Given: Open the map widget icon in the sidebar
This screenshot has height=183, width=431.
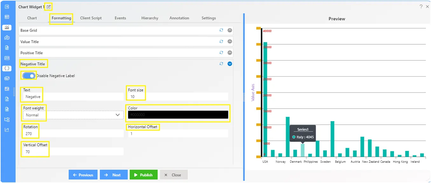Looking at the screenshot, I should [x=7, y=38].
